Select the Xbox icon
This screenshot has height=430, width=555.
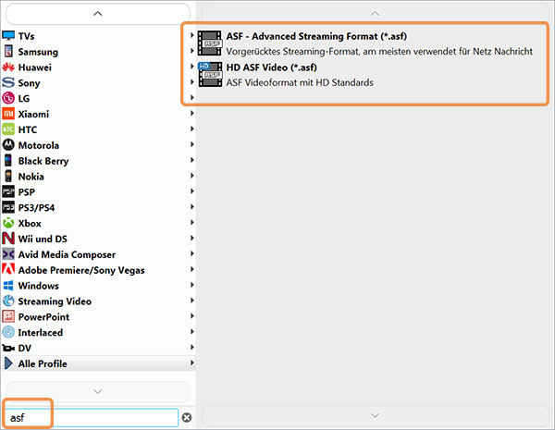(x=8, y=223)
